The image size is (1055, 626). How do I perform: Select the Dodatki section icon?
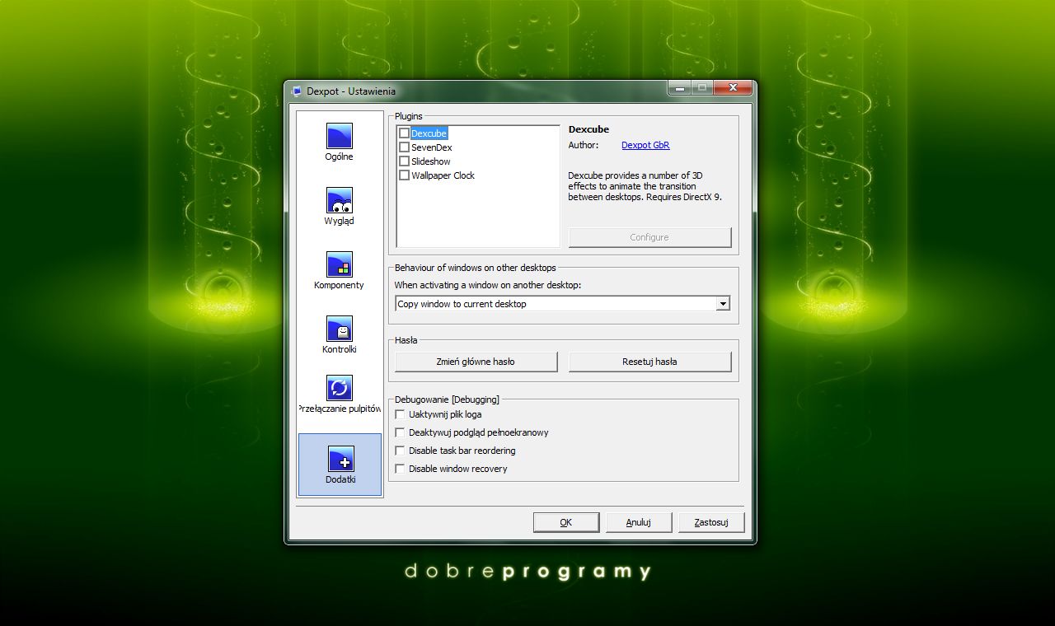pos(340,460)
